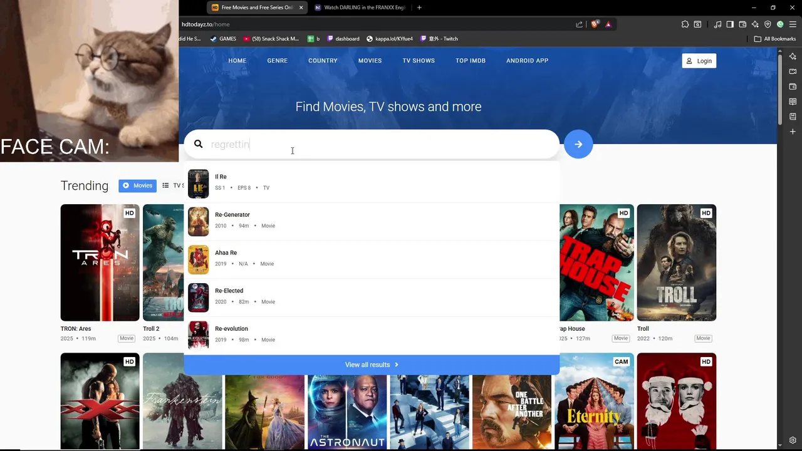Select the Re-evolution search suggestion

point(372,335)
